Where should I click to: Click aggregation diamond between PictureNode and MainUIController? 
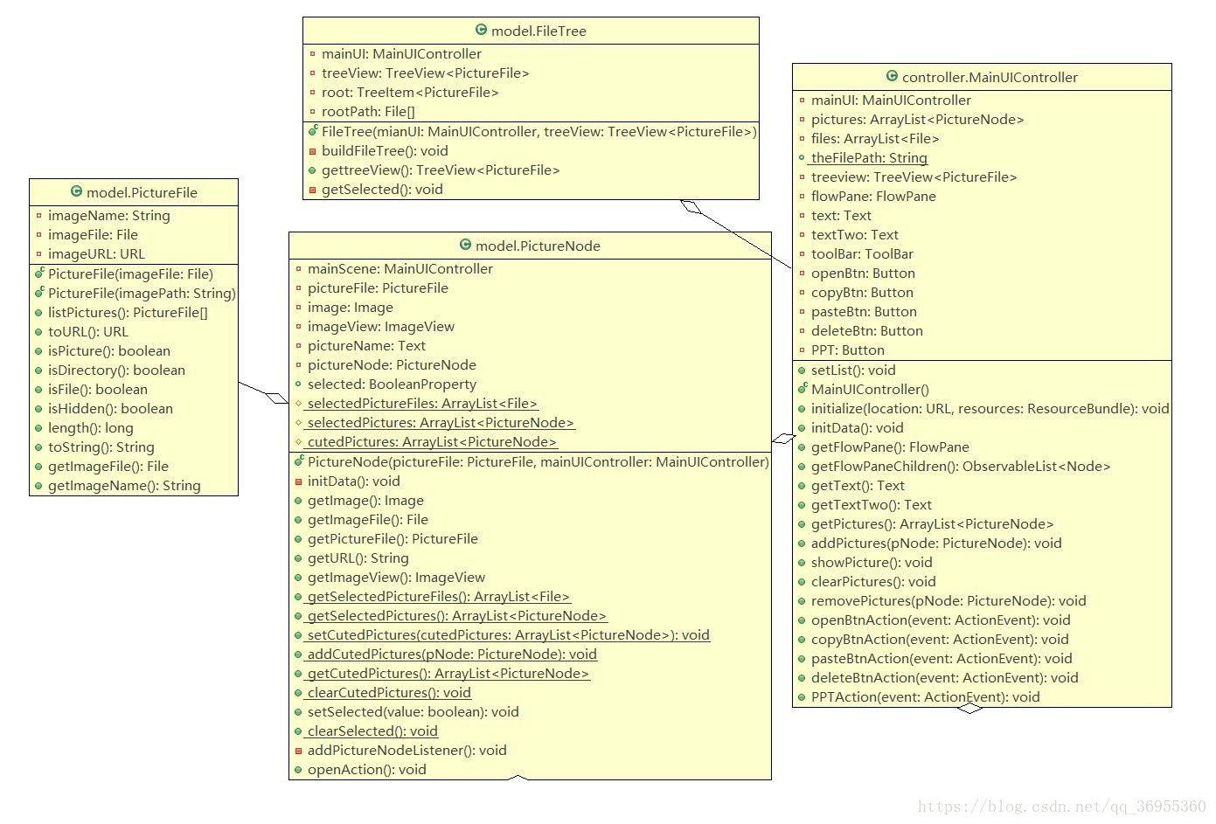(783, 438)
